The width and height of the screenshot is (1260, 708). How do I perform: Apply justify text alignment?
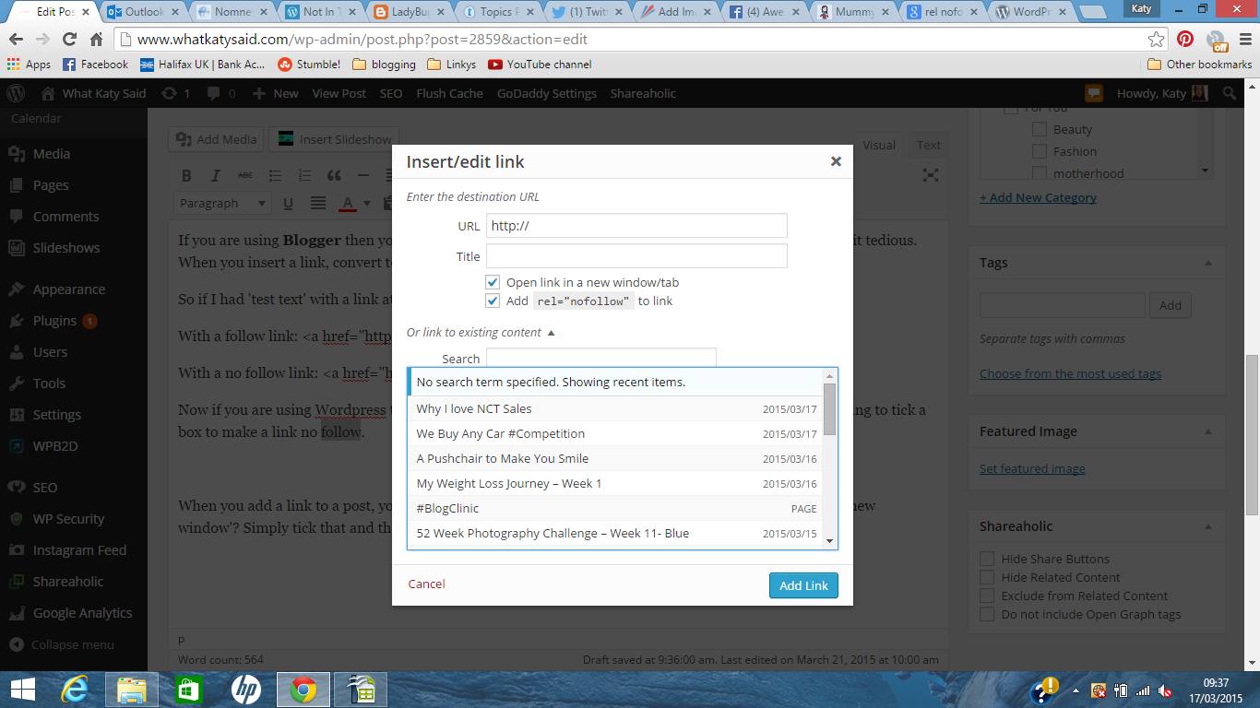click(317, 203)
